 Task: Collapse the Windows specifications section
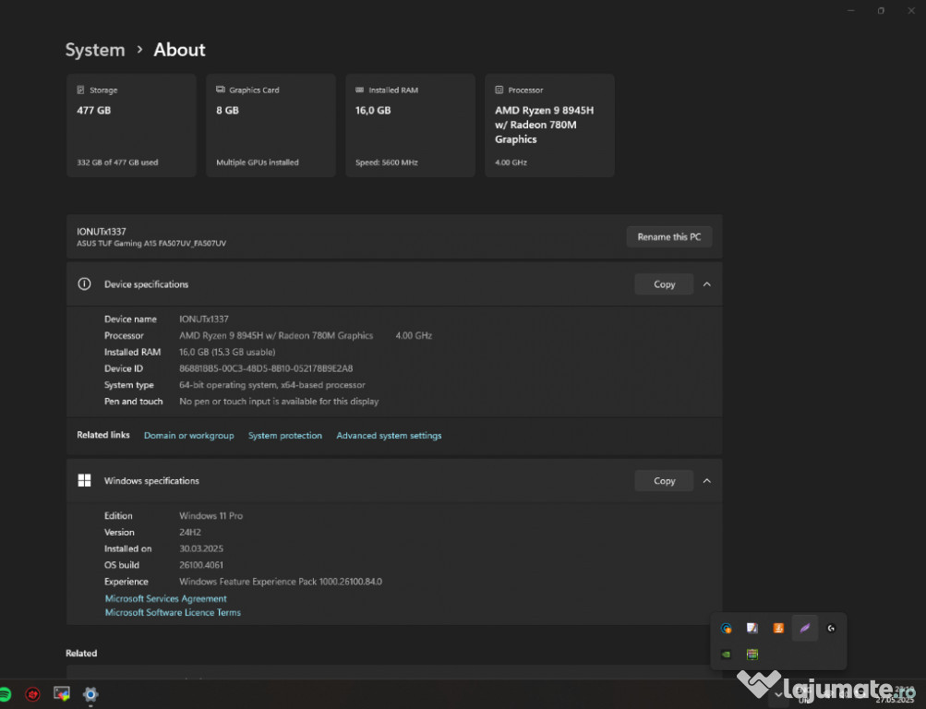coord(707,481)
